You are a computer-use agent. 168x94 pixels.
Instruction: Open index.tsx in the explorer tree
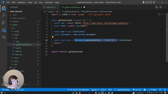tap(19, 55)
